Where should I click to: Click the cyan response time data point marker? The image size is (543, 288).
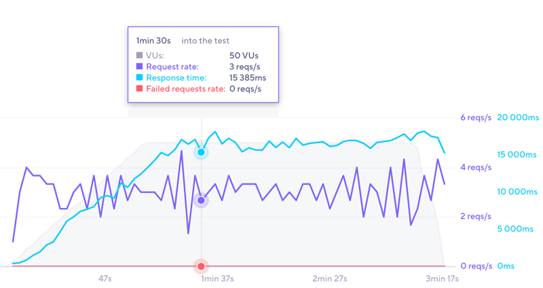(x=201, y=152)
